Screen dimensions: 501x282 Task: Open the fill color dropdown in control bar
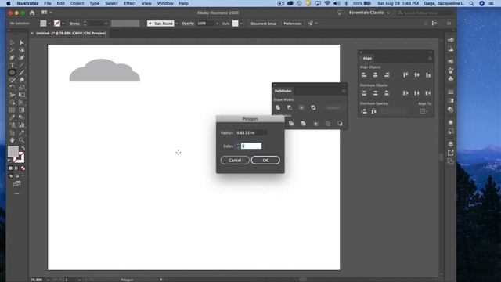click(49, 23)
